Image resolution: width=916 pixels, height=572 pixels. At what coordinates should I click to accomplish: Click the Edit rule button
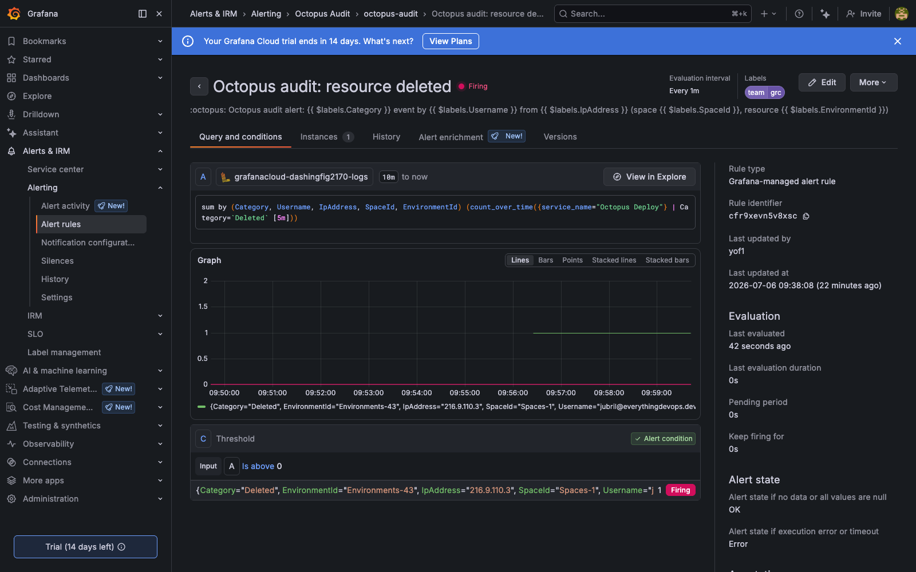(x=822, y=82)
